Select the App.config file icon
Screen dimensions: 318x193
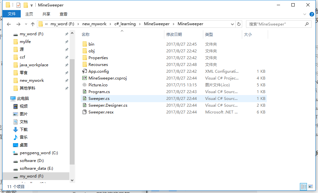[85, 71]
